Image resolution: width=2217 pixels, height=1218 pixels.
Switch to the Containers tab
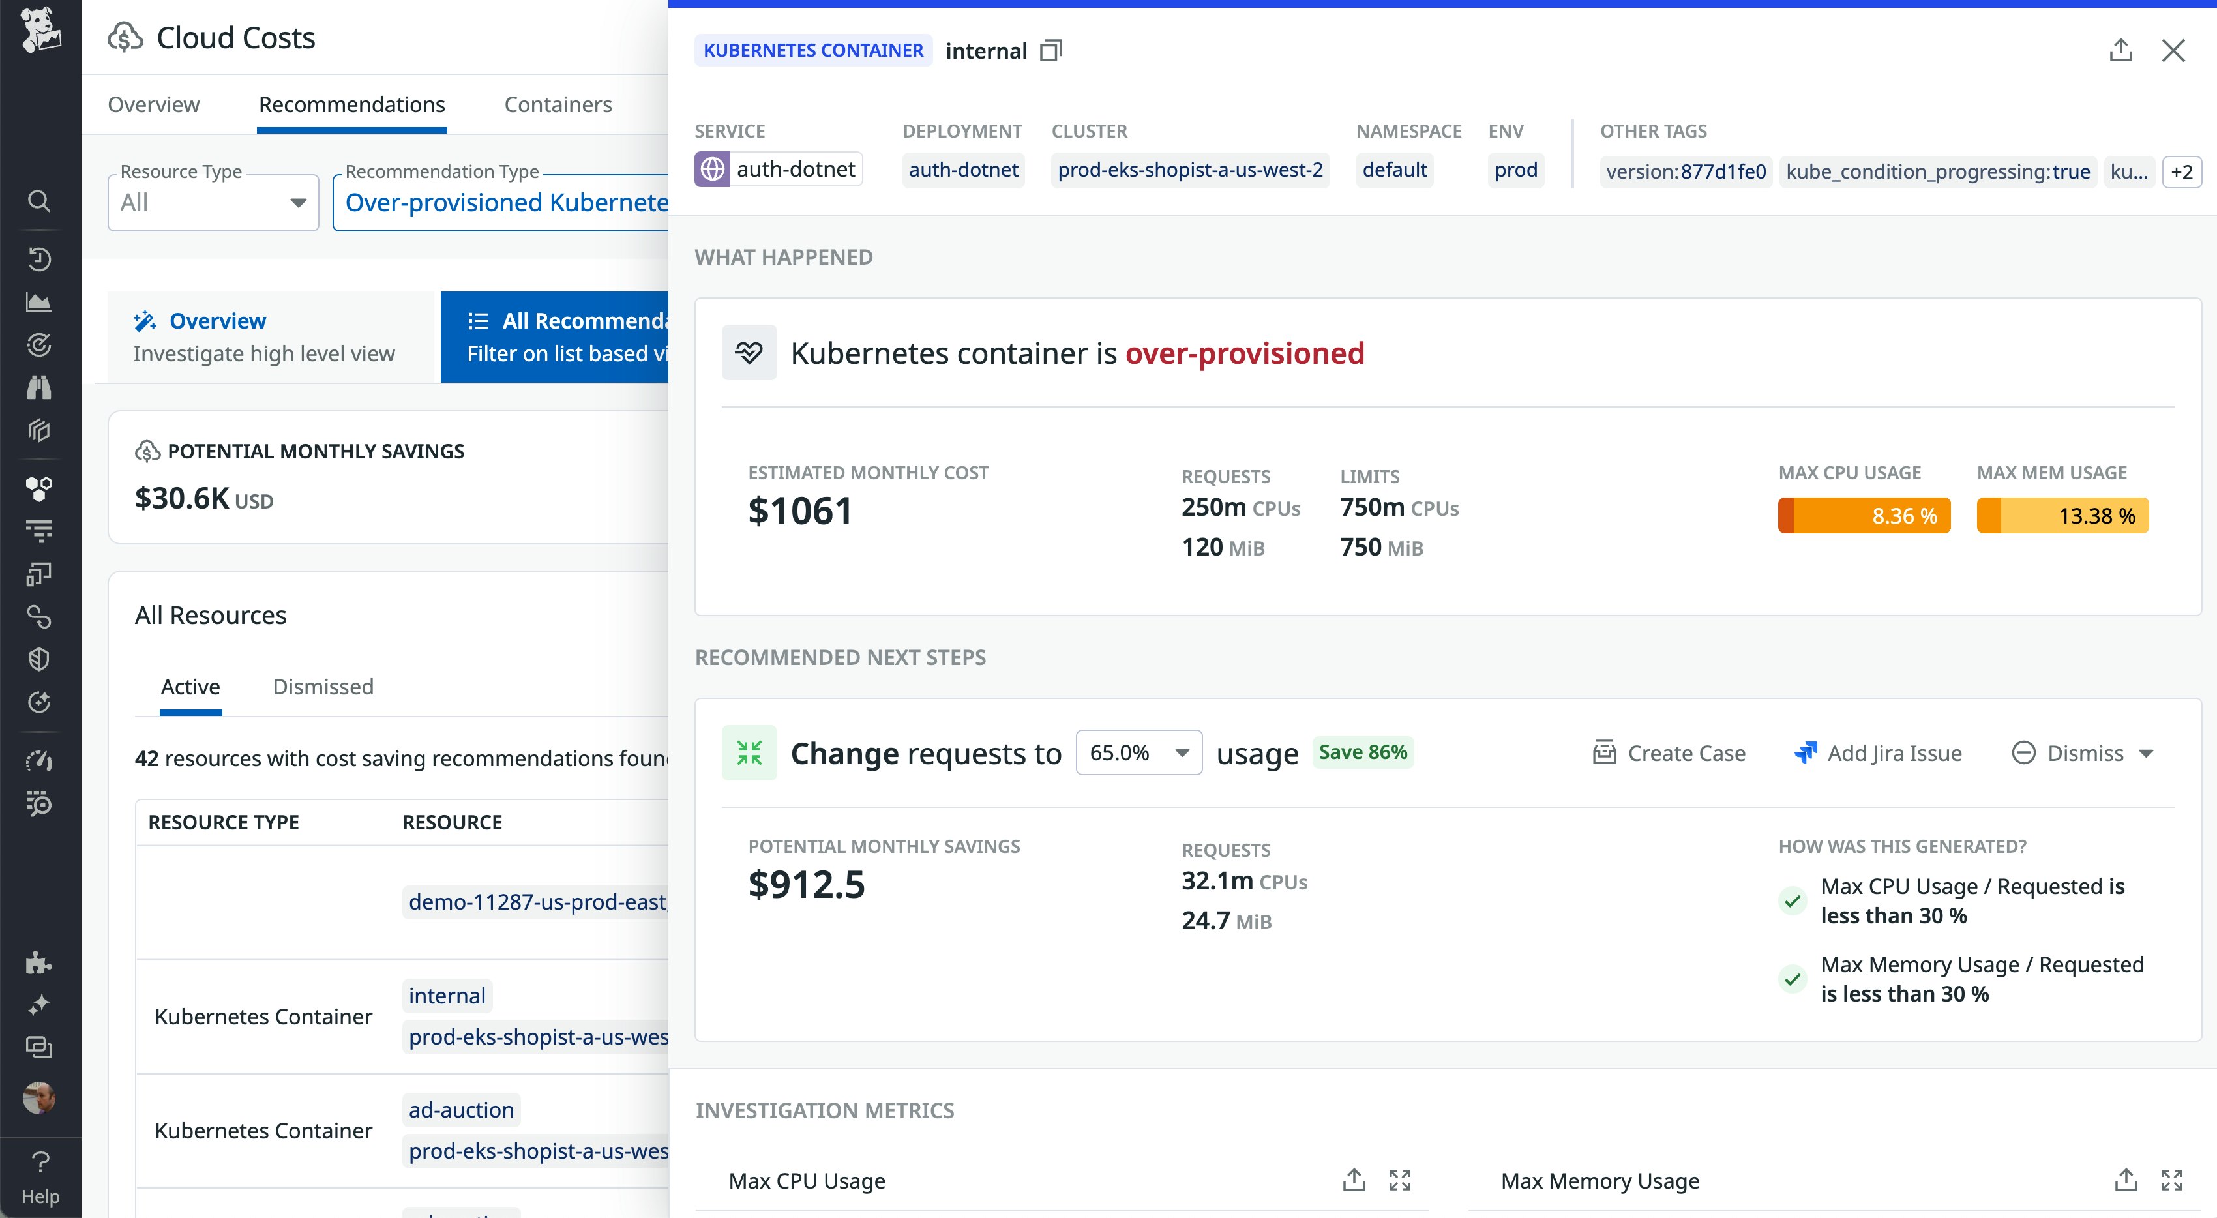[x=557, y=104]
